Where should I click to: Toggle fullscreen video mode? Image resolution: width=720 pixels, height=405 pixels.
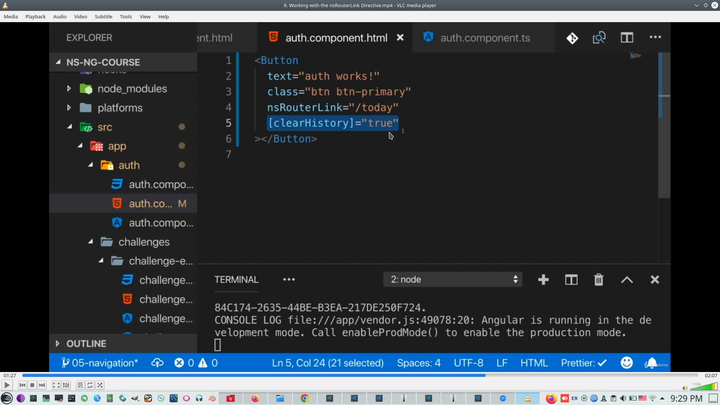56,385
